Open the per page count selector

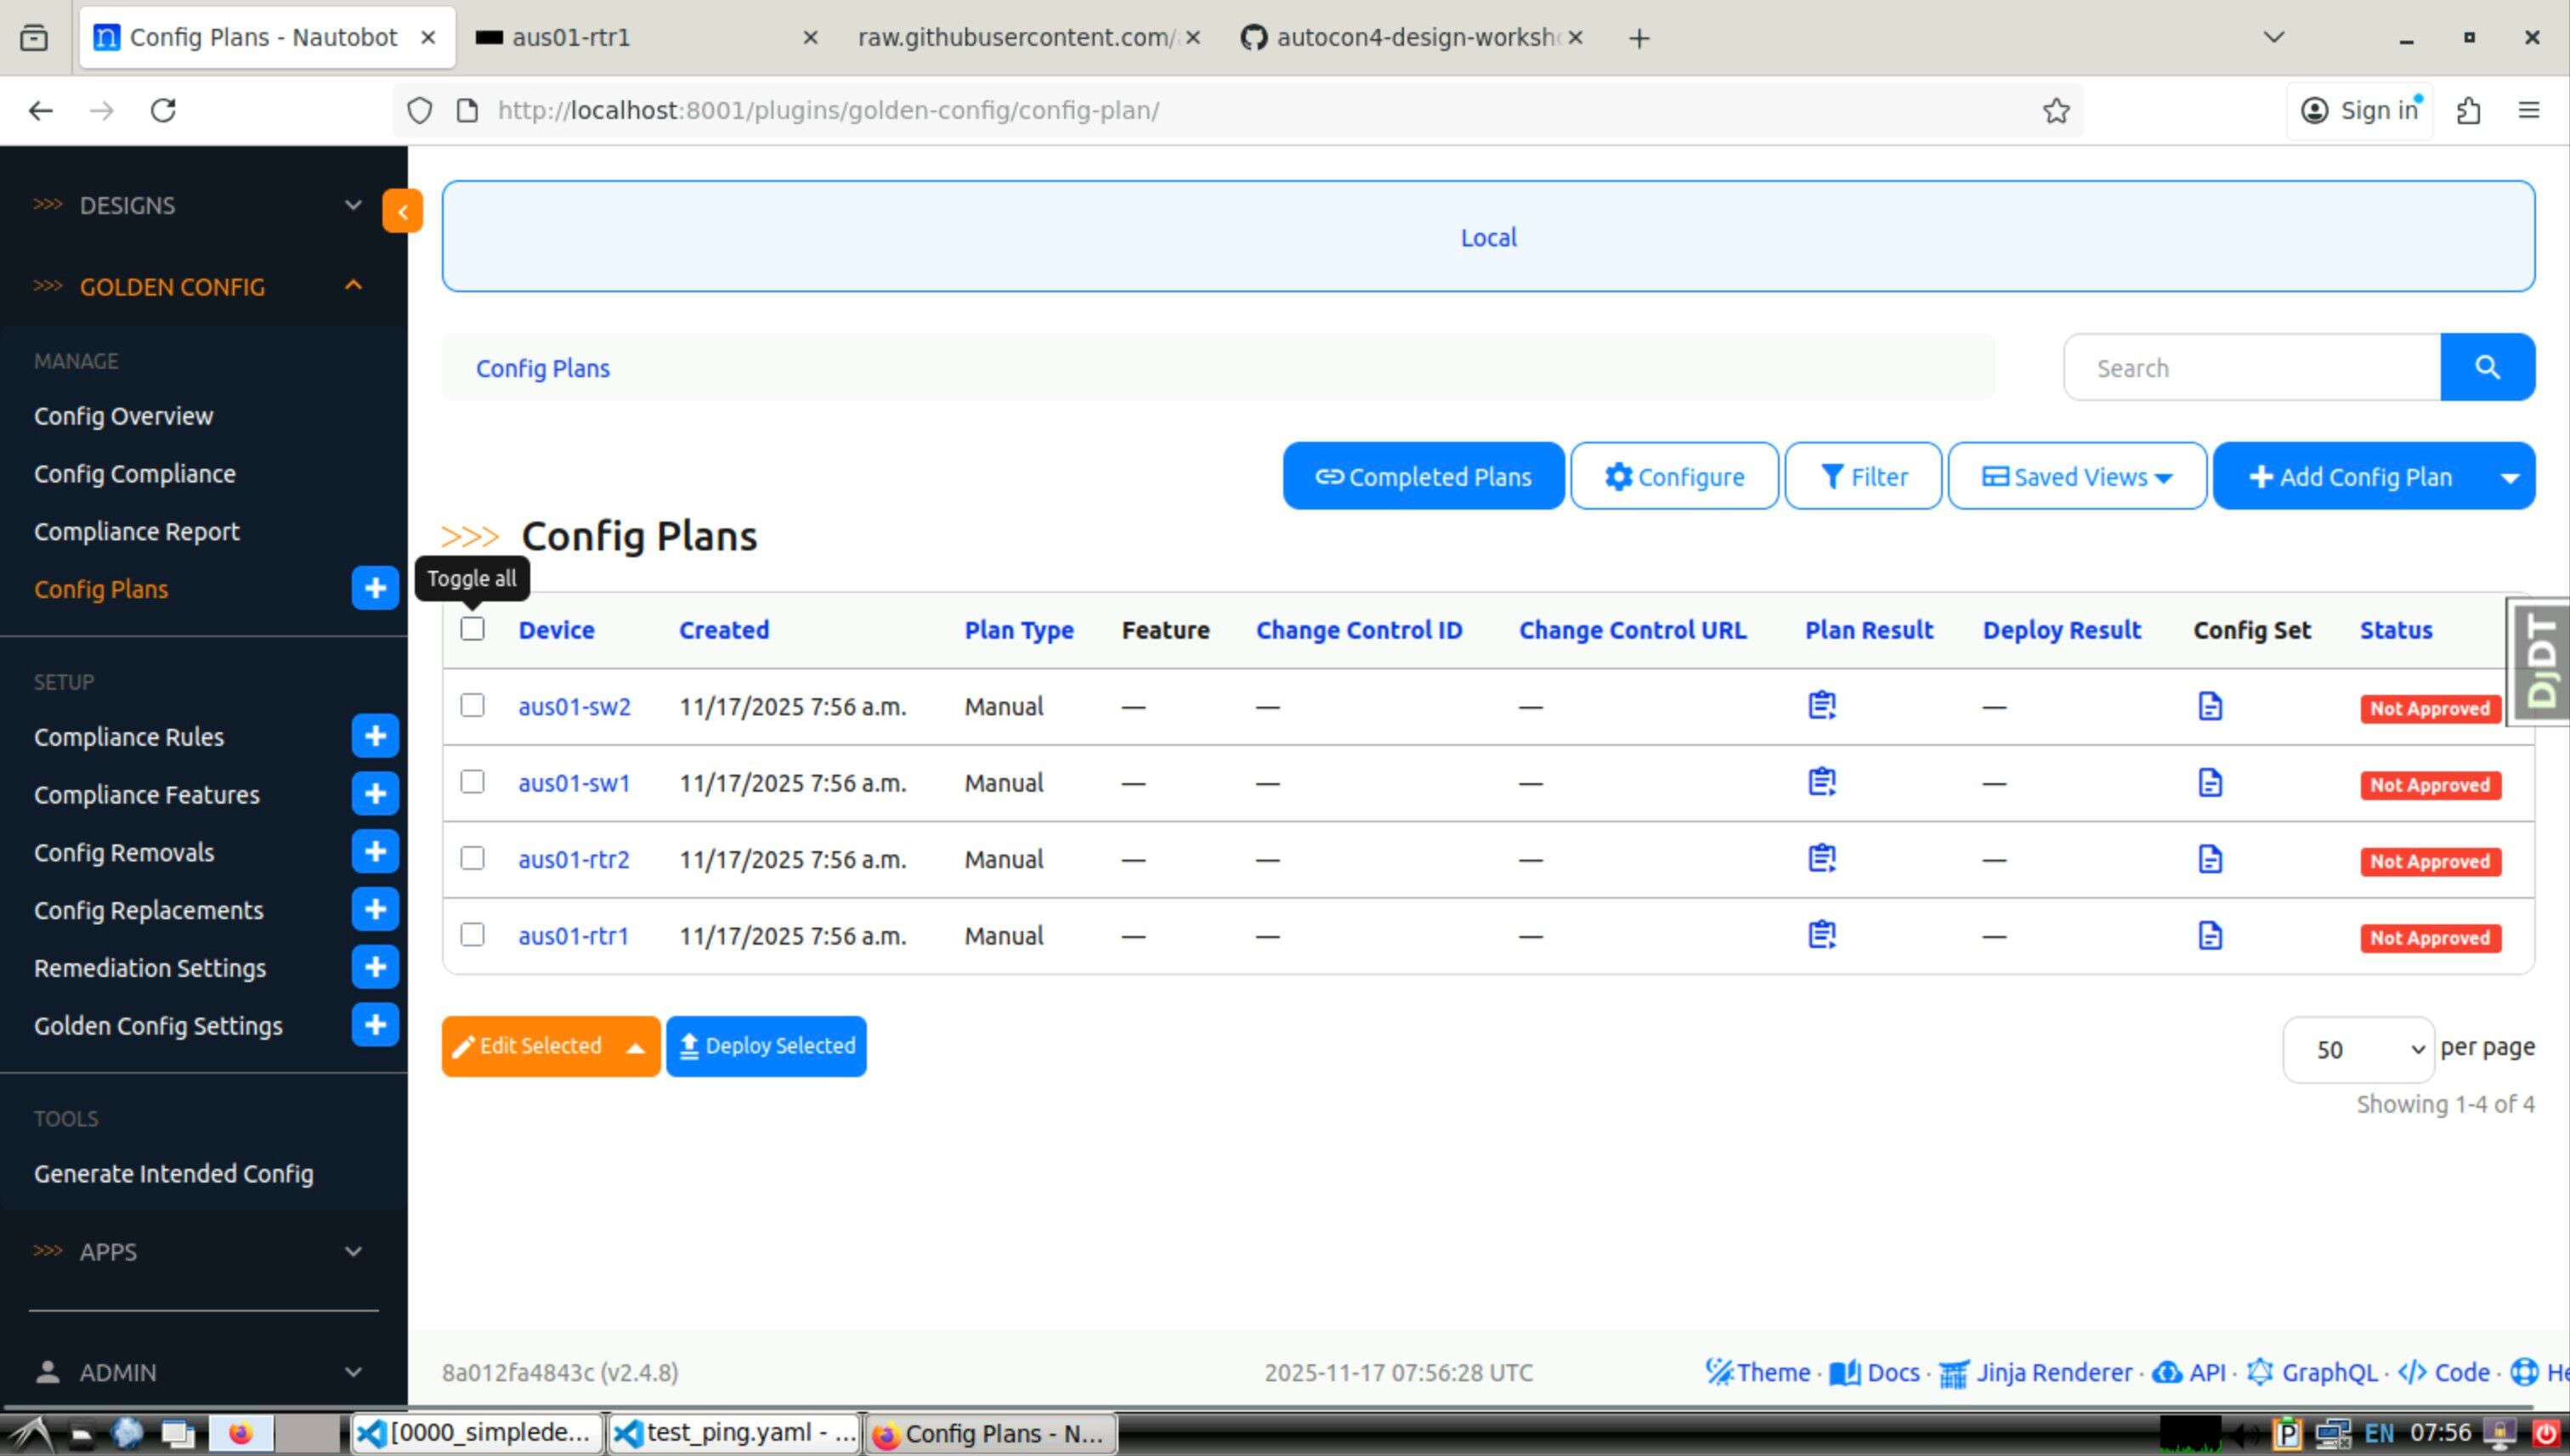(x=2358, y=1049)
